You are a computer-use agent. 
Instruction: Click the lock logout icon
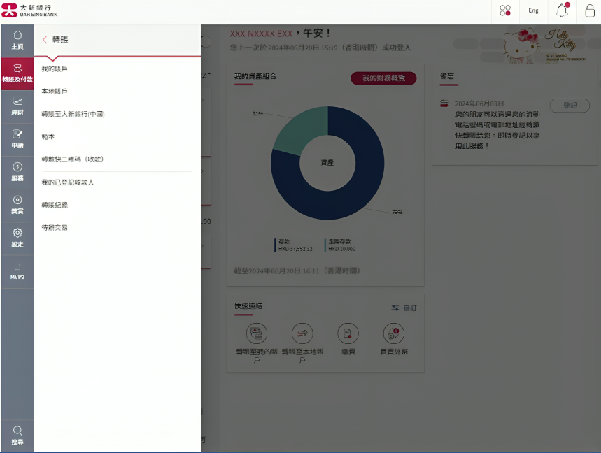(x=590, y=10)
